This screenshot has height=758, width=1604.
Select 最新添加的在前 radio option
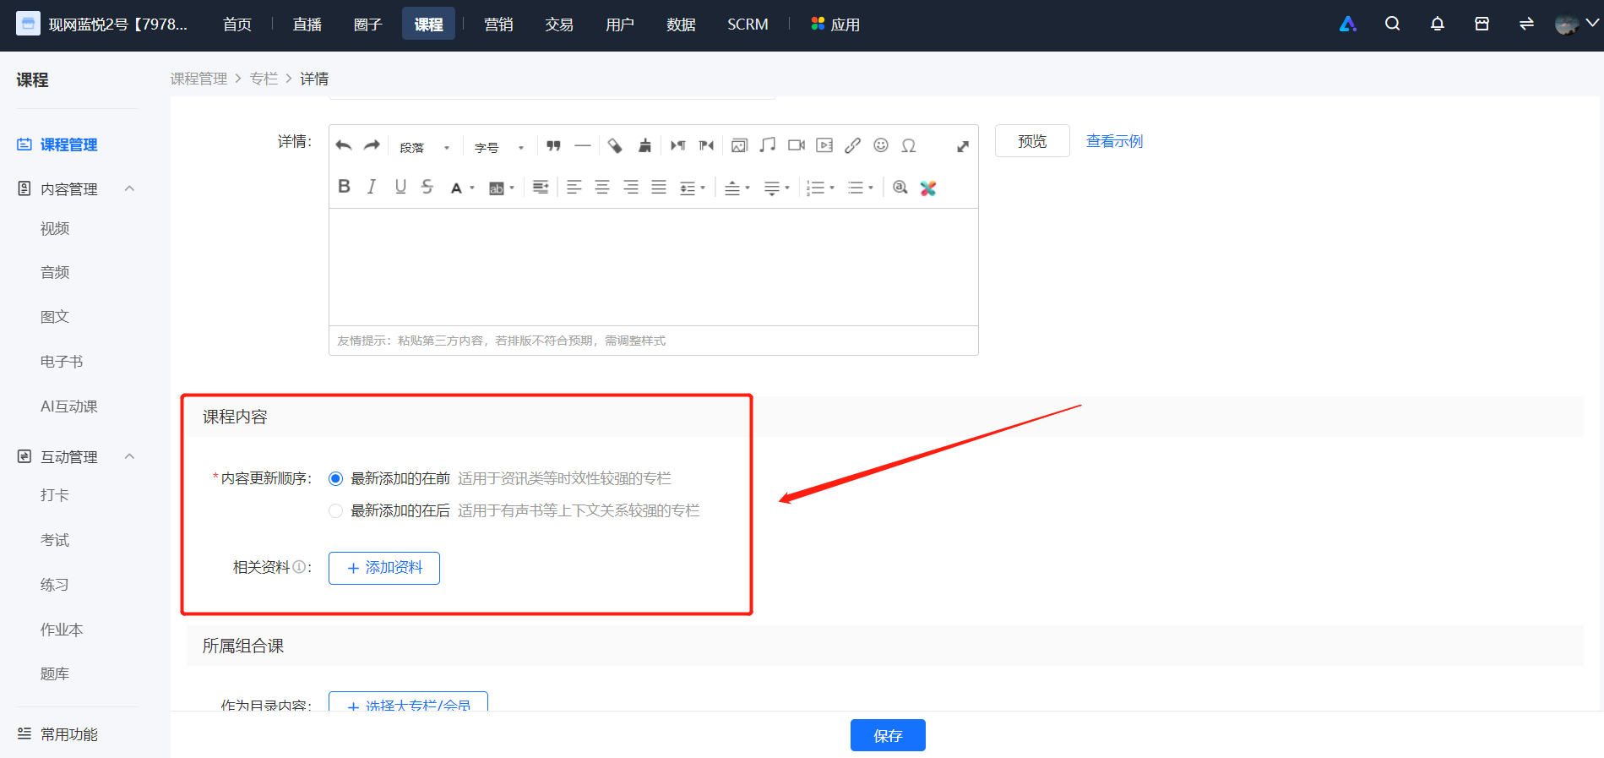coord(335,479)
